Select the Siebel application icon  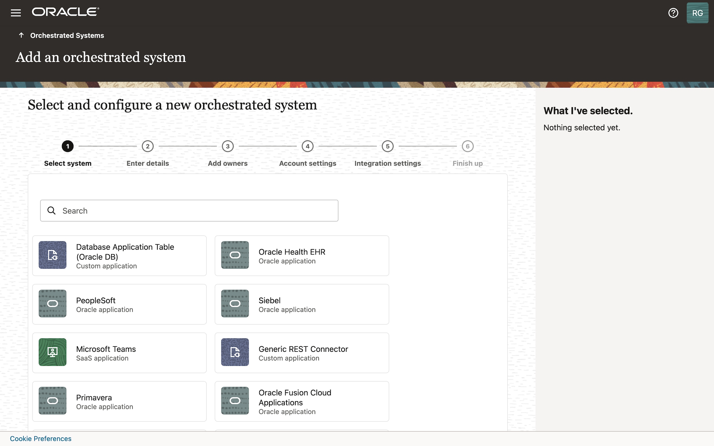tap(235, 304)
